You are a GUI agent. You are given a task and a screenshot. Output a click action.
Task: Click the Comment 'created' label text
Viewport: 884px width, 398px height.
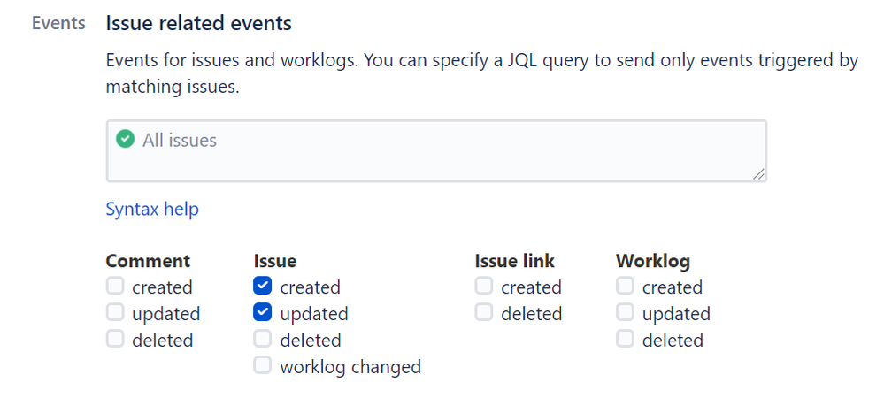[162, 287]
